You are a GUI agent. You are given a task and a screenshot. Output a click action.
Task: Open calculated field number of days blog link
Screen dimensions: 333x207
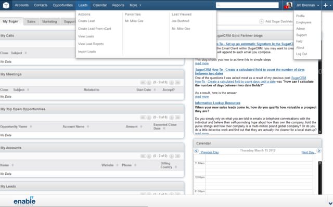coord(250,72)
